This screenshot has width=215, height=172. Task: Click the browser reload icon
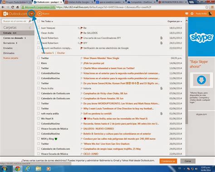coord(13,7)
